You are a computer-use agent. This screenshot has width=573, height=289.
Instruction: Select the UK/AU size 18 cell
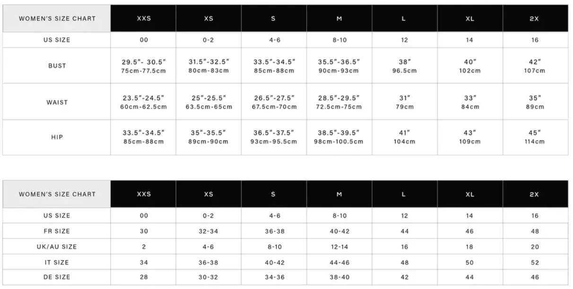(x=469, y=246)
